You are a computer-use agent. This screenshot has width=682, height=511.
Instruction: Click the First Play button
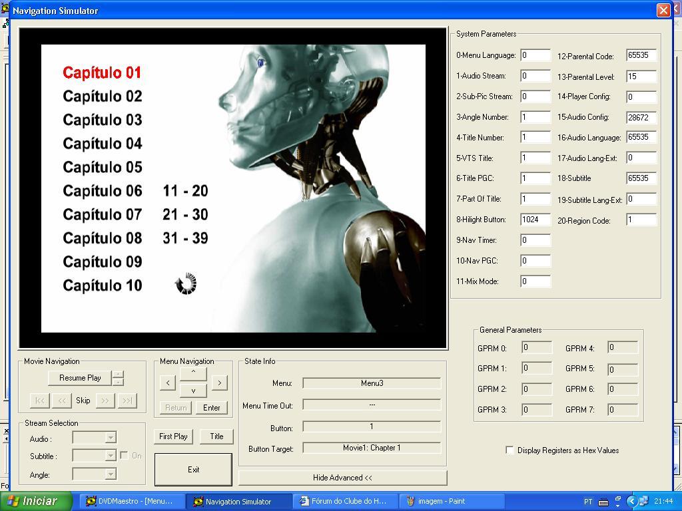tap(173, 436)
